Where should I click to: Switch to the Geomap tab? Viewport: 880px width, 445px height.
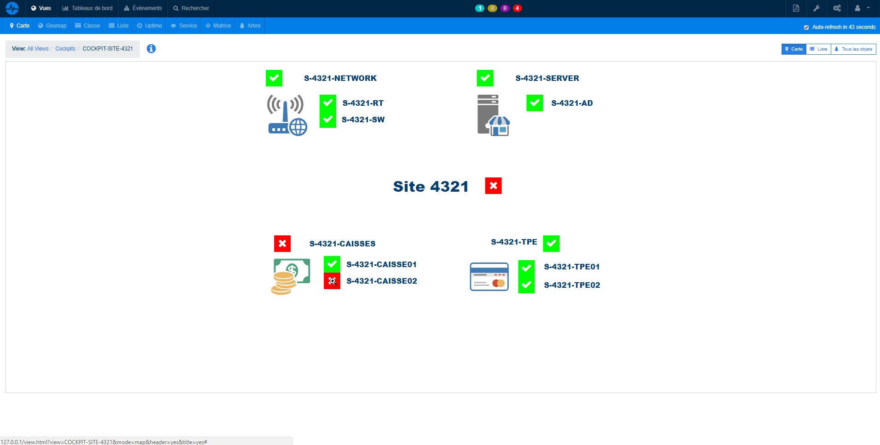point(52,26)
